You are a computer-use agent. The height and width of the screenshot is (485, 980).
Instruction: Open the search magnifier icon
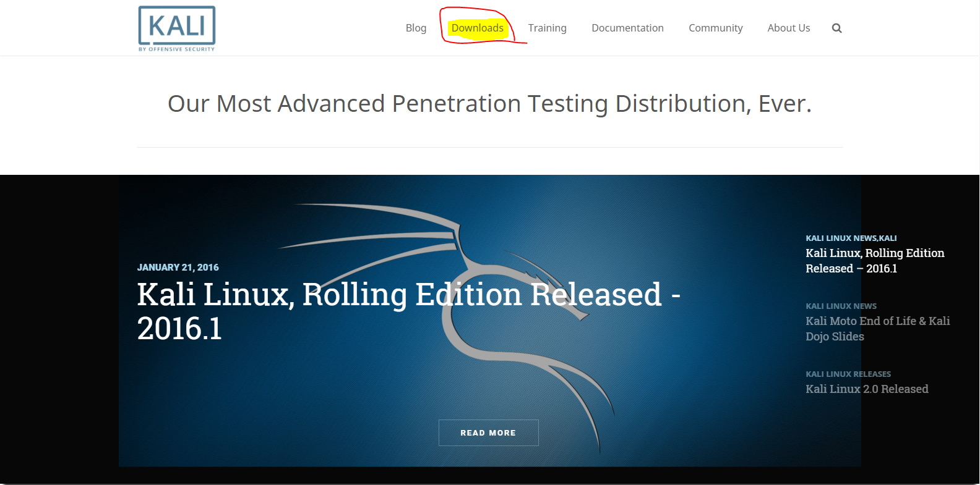836,28
